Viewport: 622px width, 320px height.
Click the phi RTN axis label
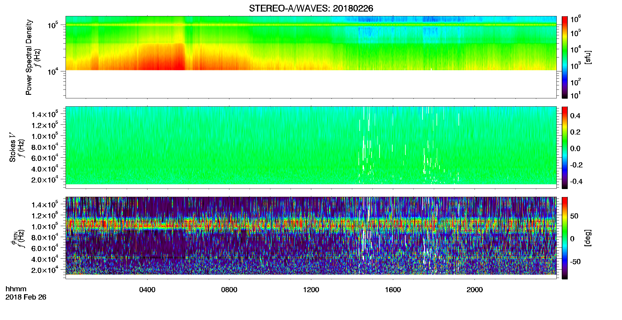[x=14, y=238]
